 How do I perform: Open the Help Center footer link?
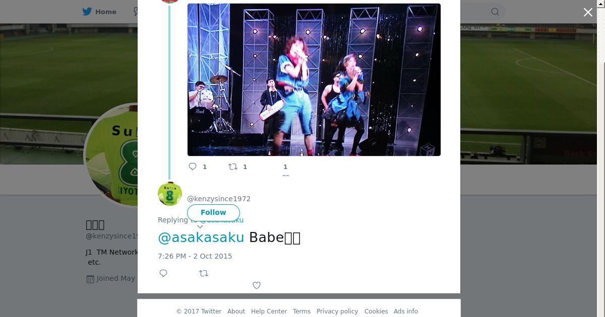coord(269,311)
